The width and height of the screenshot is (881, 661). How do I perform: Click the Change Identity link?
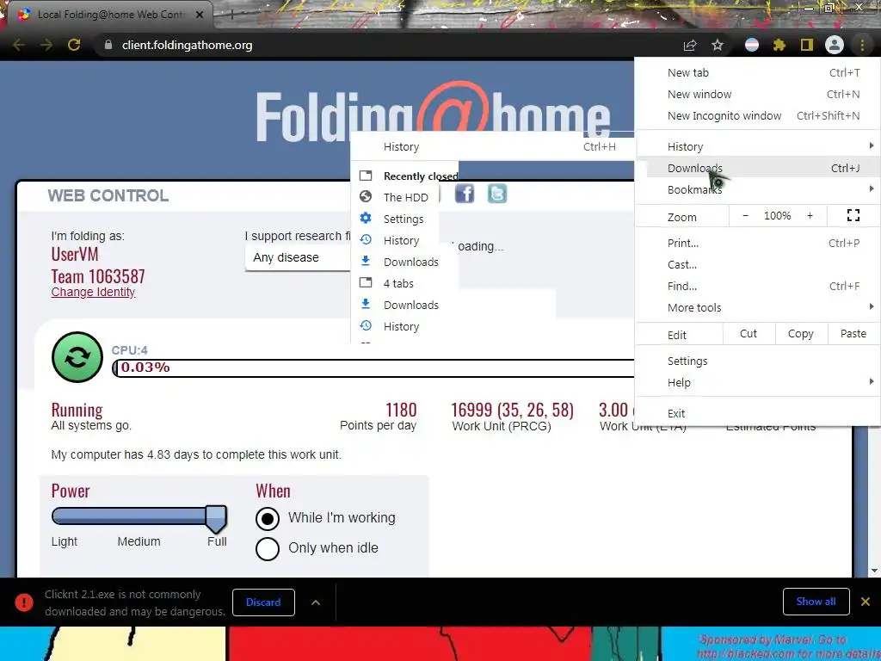(93, 292)
